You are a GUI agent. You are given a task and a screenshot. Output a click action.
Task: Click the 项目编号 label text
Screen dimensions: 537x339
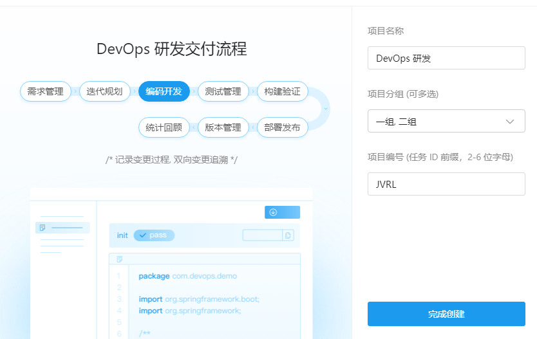(x=440, y=157)
